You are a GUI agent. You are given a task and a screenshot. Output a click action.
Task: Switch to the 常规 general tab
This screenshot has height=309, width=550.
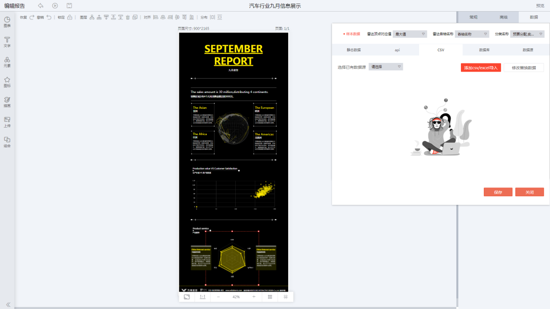click(473, 17)
